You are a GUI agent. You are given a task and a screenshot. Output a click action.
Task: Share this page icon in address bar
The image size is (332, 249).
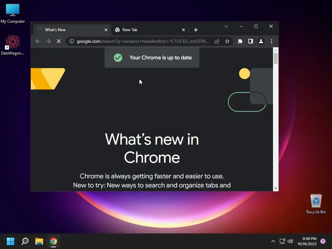click(217, 41)
